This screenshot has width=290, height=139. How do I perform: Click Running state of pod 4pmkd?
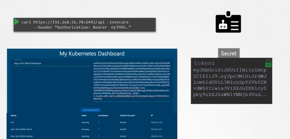coord(85,136)
